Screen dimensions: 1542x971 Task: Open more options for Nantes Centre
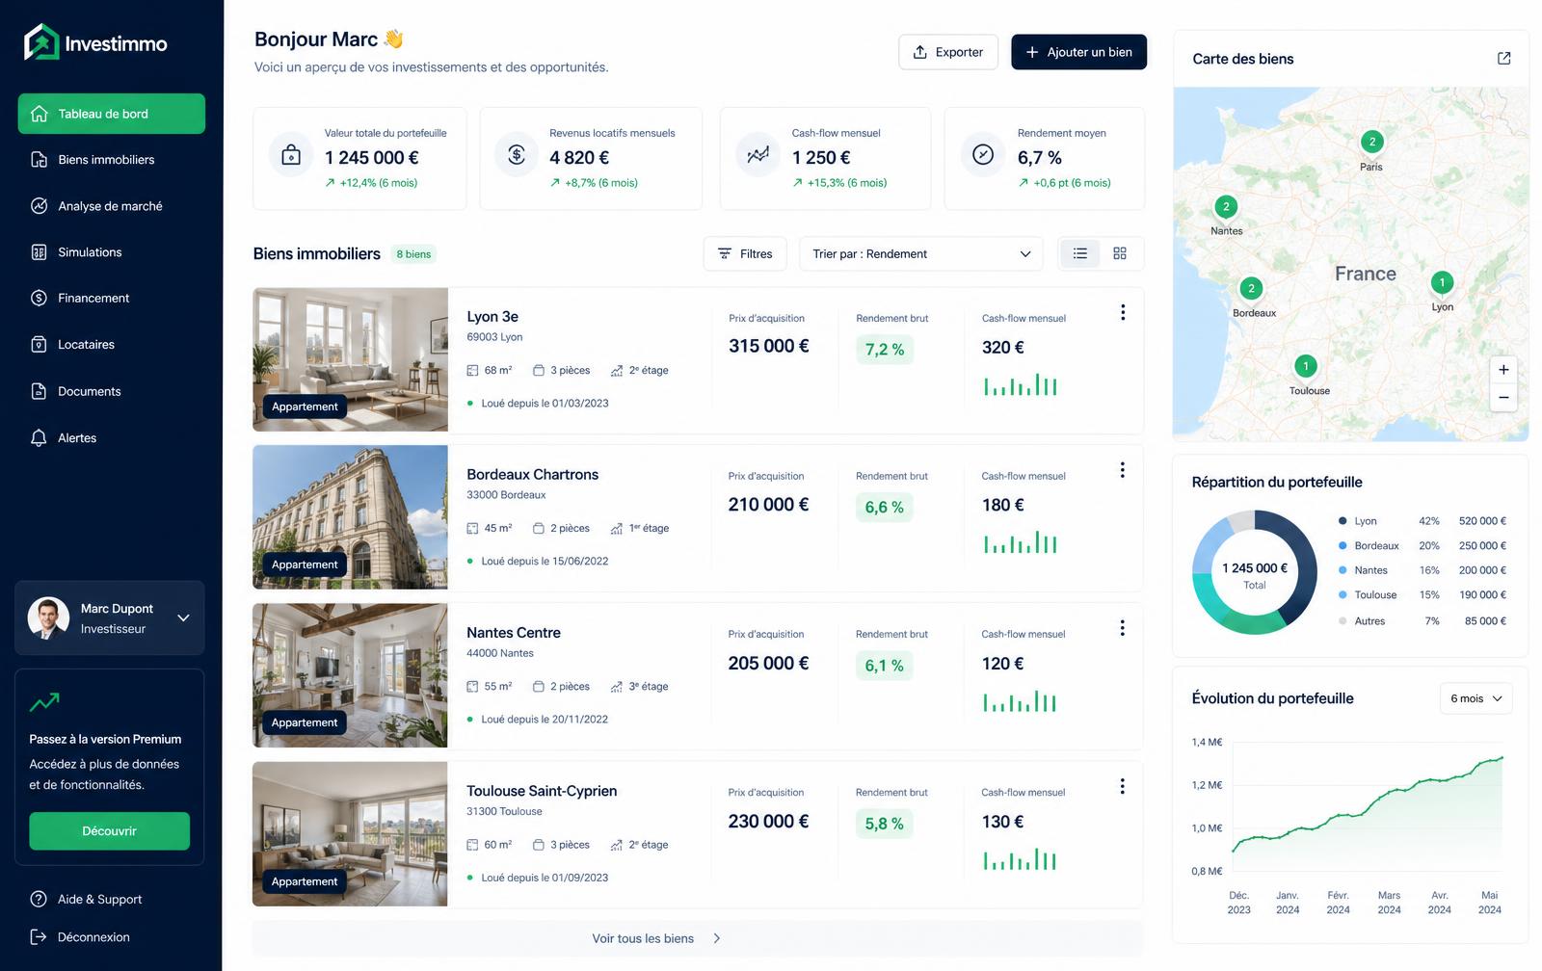coord(1123,628)
